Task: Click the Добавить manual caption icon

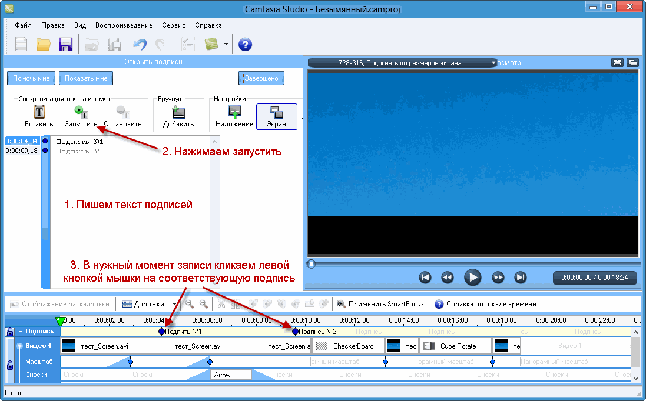Action: 178,112
